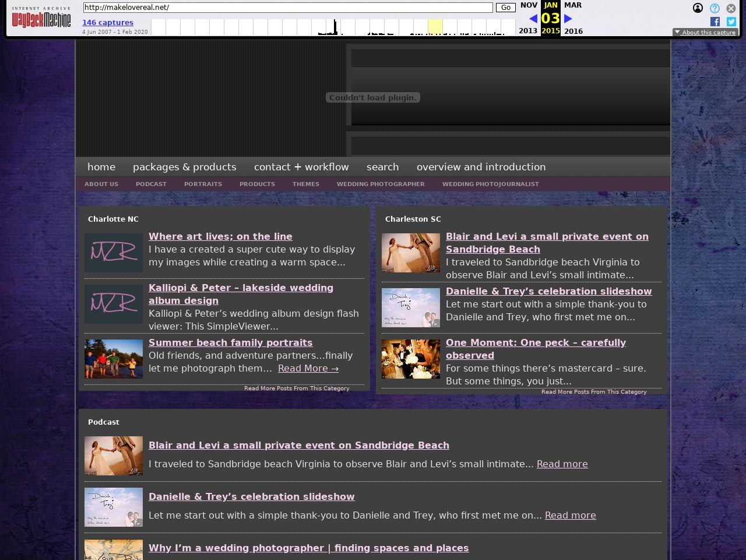Go to previous capture arrow
The height and width of the screenshot is (560, 746).
[x=533, y=19]
